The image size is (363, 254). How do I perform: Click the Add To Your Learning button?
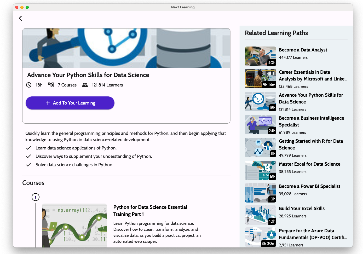[x=70, y=103]
